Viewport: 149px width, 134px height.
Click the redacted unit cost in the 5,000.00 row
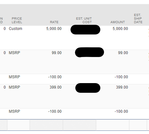point(85,30)
